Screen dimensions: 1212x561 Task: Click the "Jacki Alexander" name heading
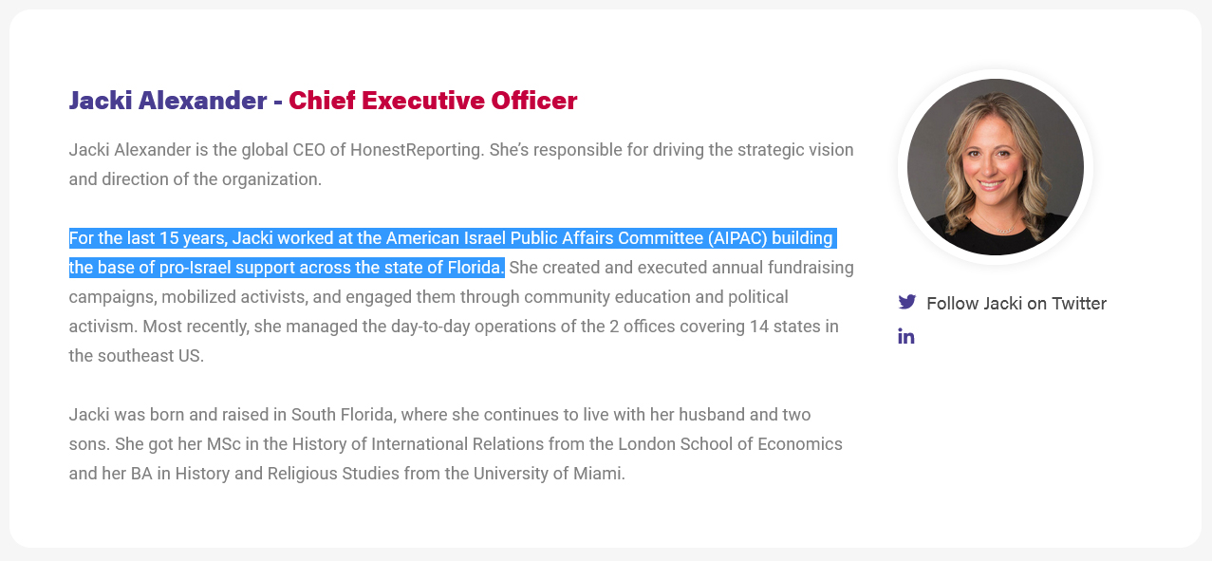click(168, 101)
